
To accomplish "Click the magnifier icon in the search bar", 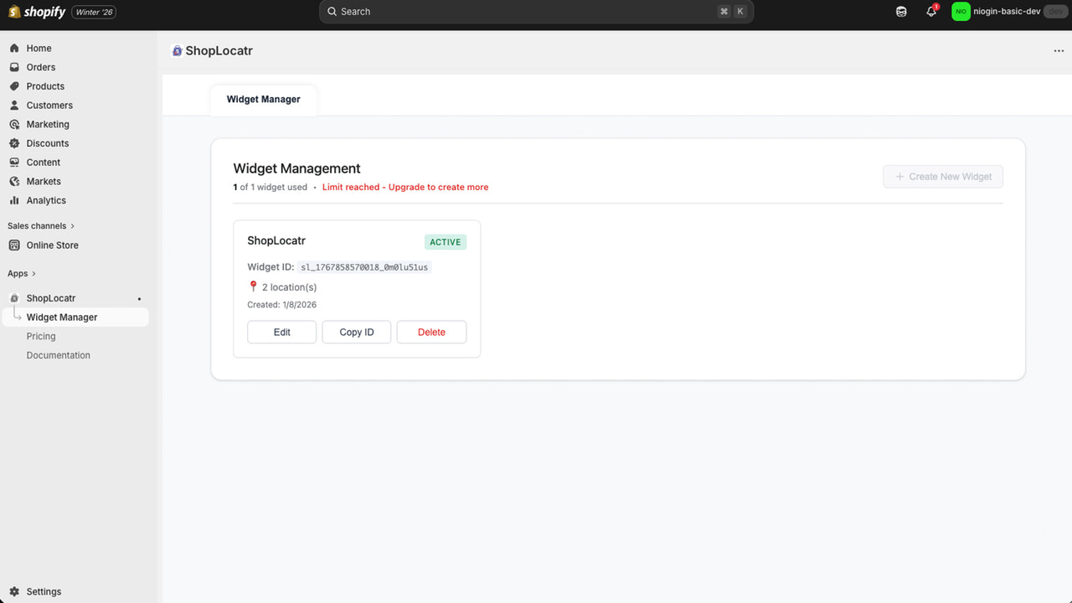I will [332, 12].
